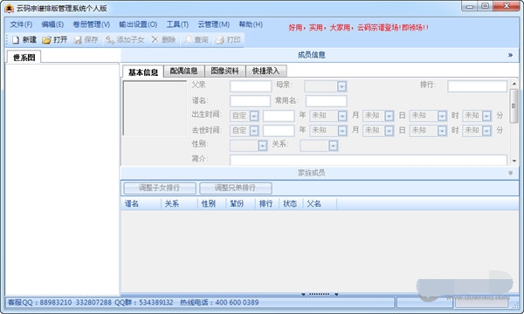The image size is (524, 314).
Task: Open the 去世时间 hour dropdown
Action: click(442, 131)
